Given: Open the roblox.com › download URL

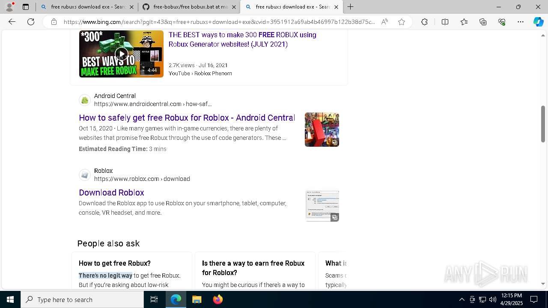Looking at the screenshot, I should tap(142, 179).
